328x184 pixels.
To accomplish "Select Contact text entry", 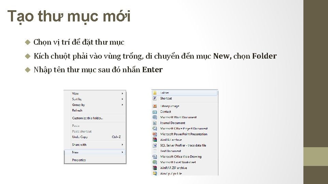I will [165, 112].
